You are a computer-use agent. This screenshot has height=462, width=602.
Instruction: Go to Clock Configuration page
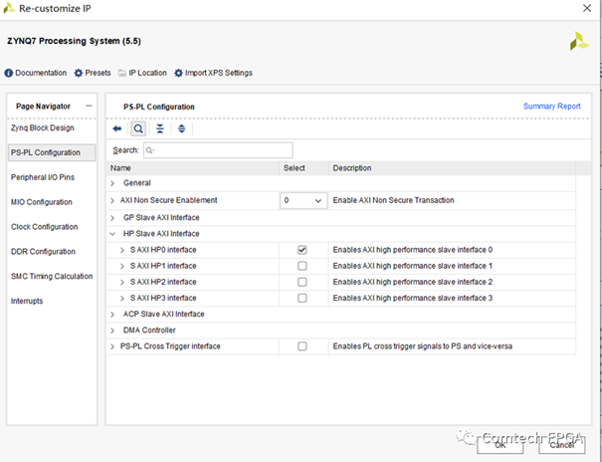(44, 227)
